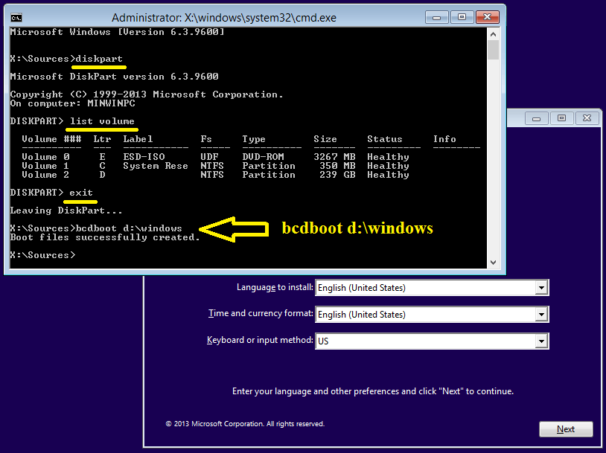Close the Windows Setup window
This screenshot has width=606, height=453.
point(587,118)
